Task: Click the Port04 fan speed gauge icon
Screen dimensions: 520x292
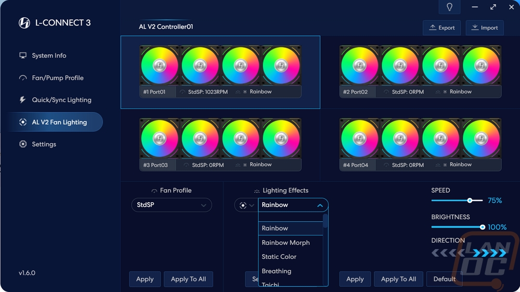Action: click(x=386, y=165)
